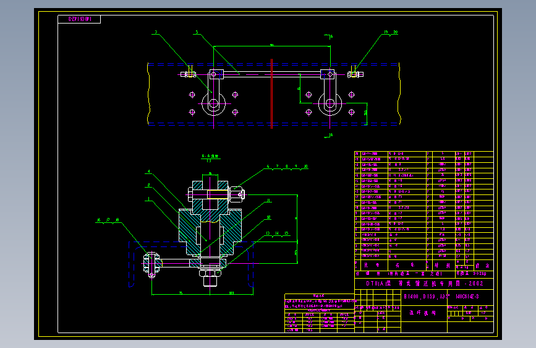Select the red vertical centerline in top view
The width and height of the screenshot is (536, 348).
(x=272, y=94)
